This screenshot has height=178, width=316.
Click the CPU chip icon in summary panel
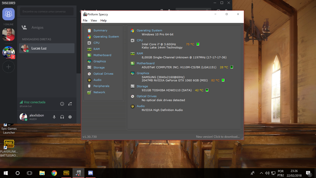(132, 40)
